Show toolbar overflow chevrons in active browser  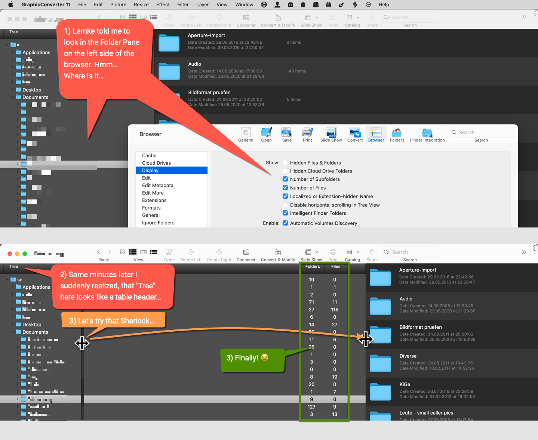524,252
